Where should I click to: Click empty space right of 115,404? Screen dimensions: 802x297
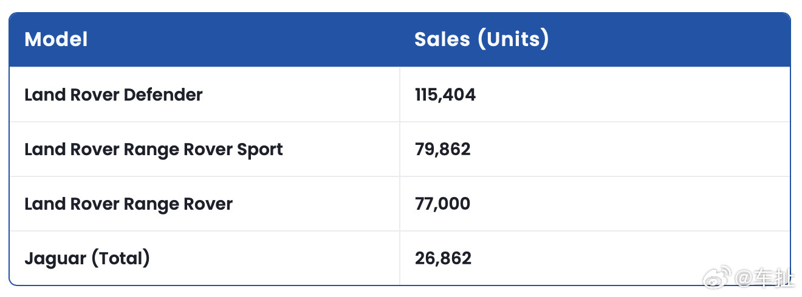tap(632, 95)
